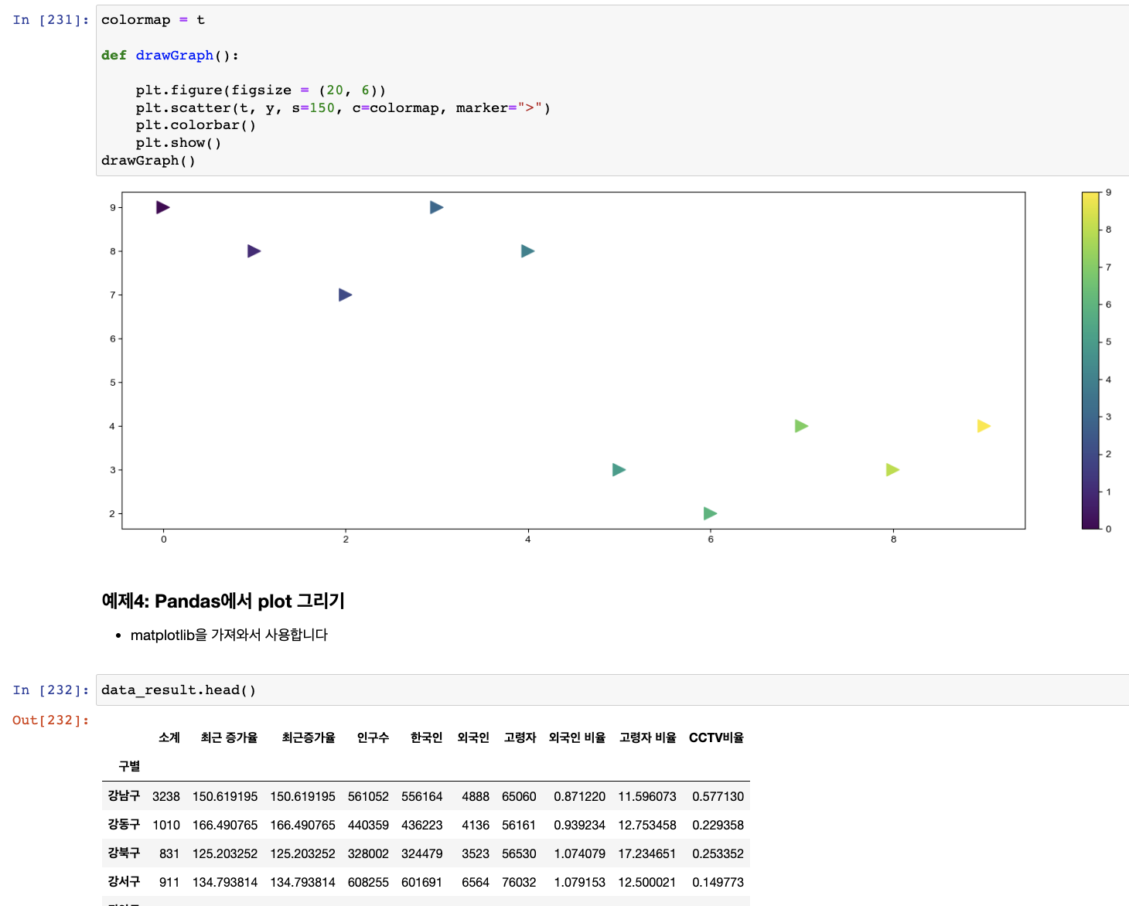
Task: Click the 외국인 value 4888
Action: point(476,796)
